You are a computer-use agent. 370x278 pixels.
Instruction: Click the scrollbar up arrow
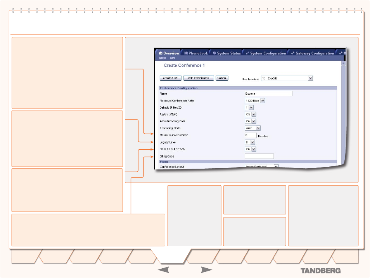[x=343, y=63]
